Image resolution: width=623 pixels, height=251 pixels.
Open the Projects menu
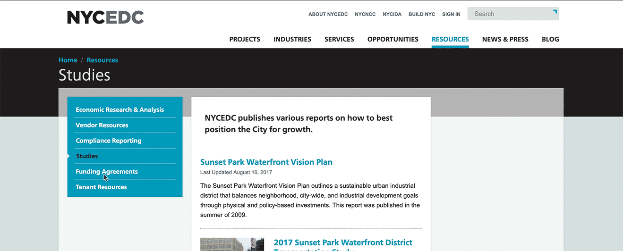(x=245, y=39)
